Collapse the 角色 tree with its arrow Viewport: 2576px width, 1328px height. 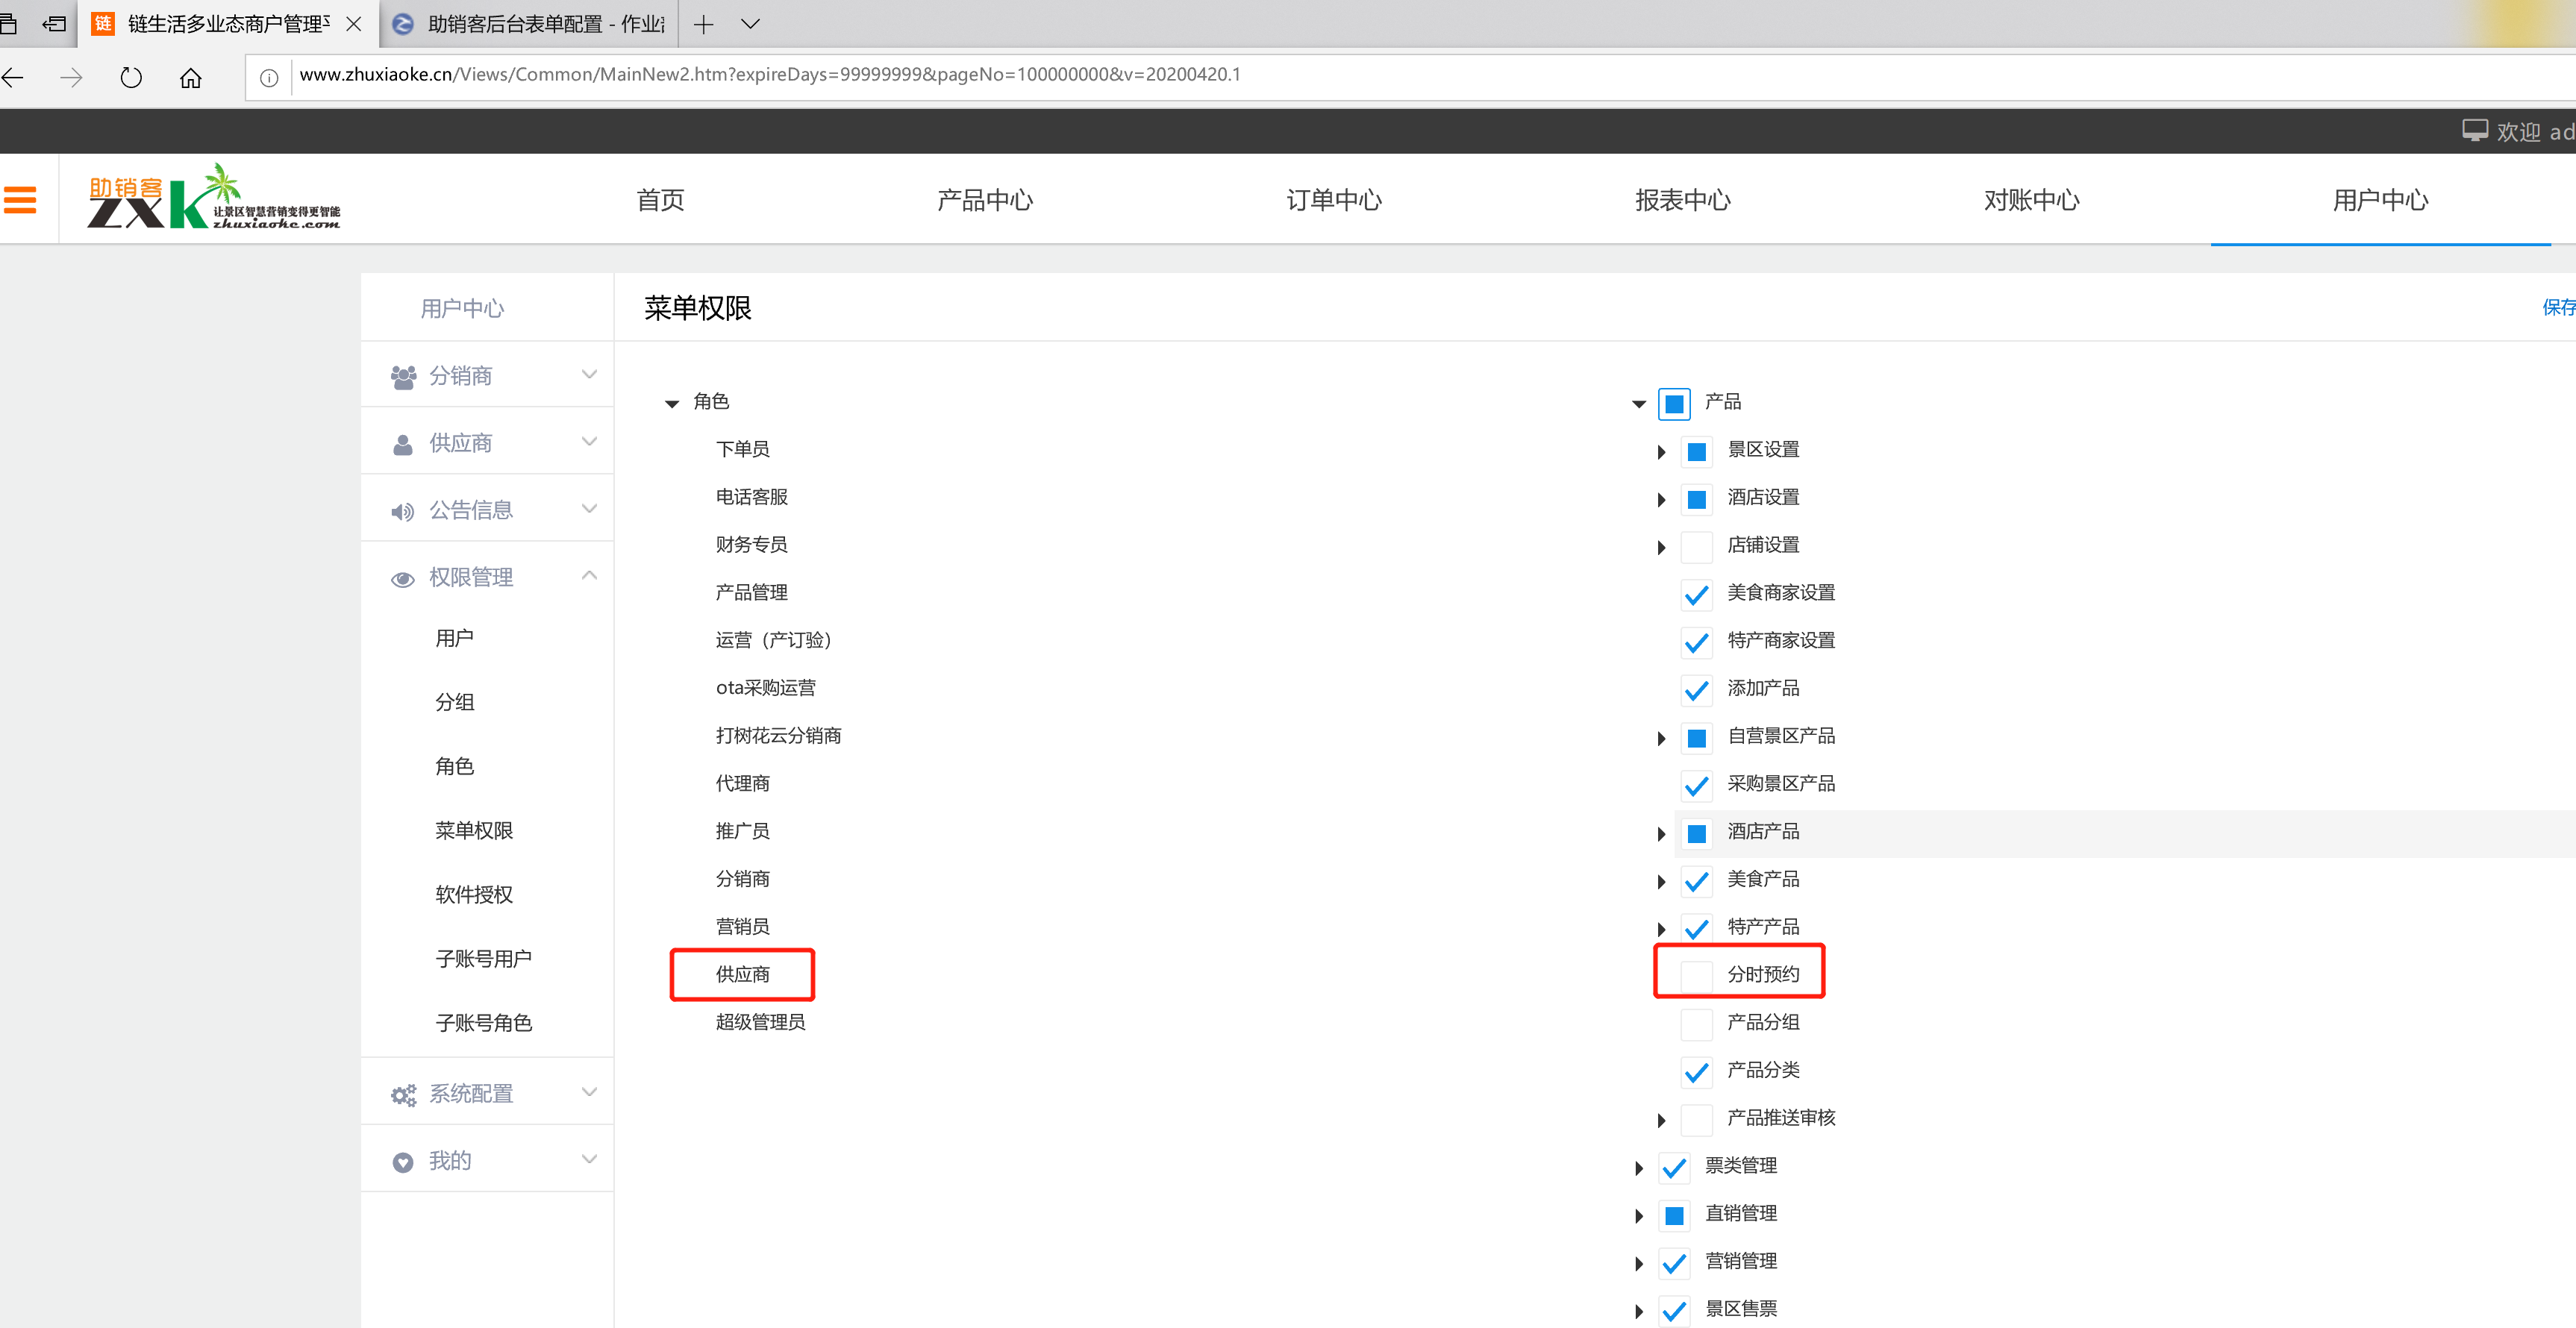tap(671, 404)
